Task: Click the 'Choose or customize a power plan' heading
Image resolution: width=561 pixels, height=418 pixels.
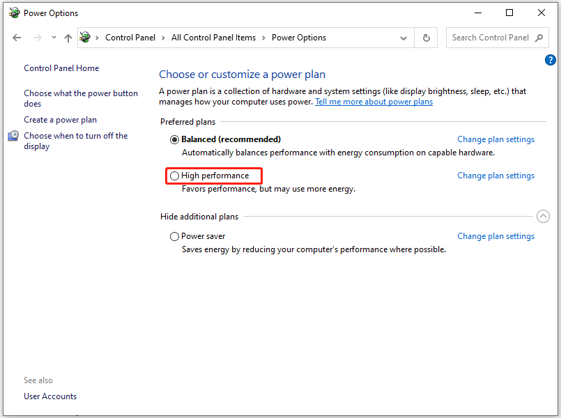Action: (243, 75)
